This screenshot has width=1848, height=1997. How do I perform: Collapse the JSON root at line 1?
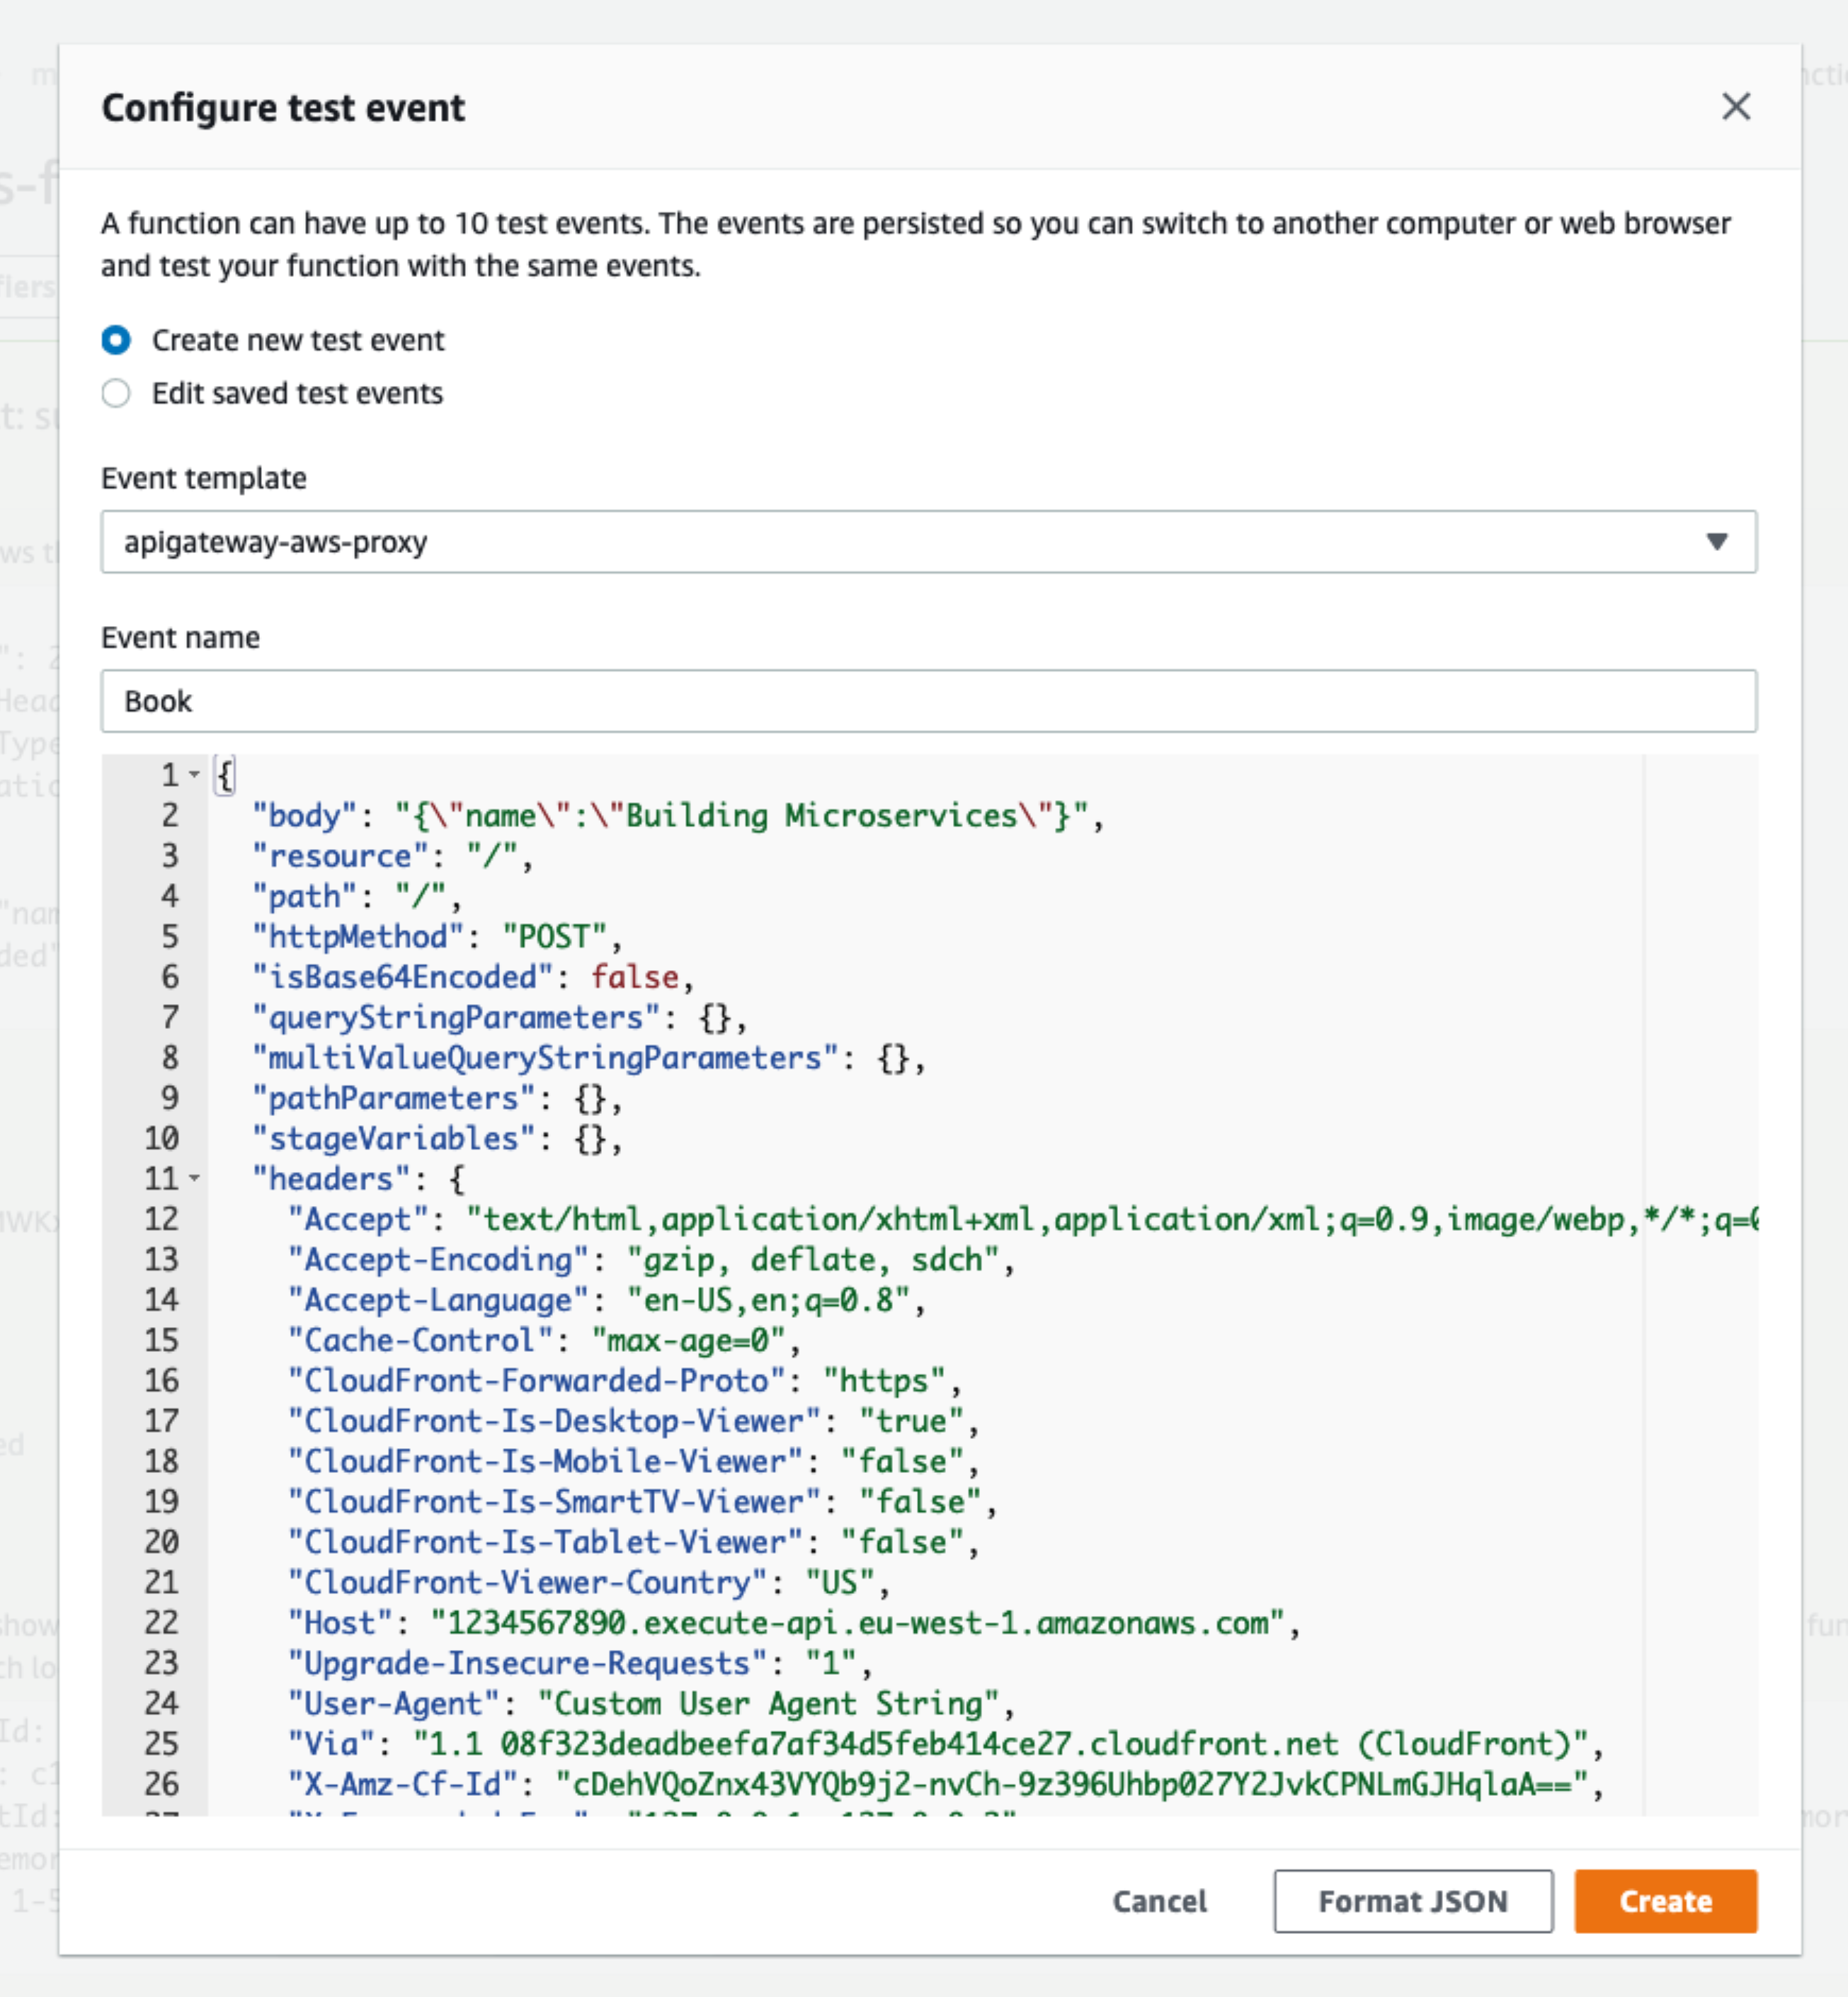[x=195, y=774]
